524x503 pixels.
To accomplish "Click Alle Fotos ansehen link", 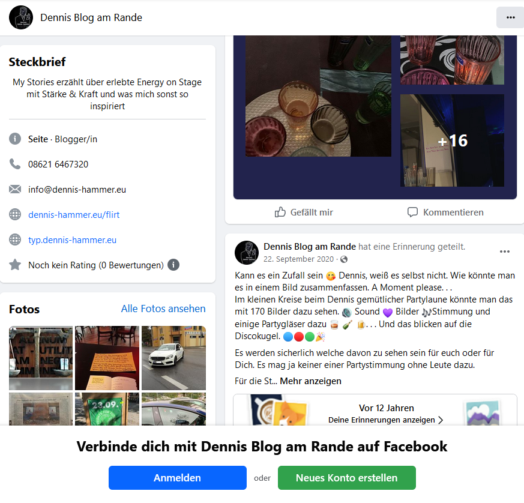I will [x=163, y=309].
